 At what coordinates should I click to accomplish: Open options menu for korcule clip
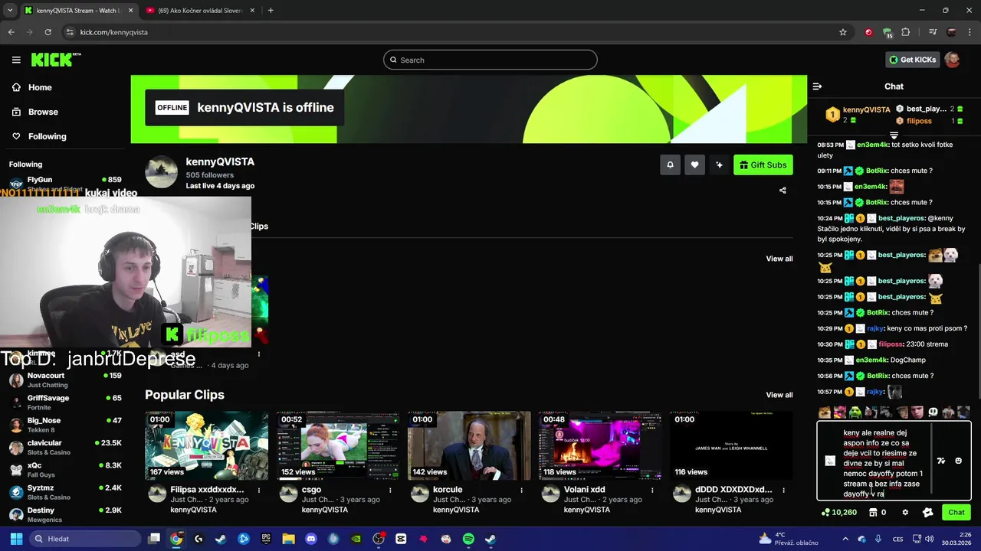521,490
